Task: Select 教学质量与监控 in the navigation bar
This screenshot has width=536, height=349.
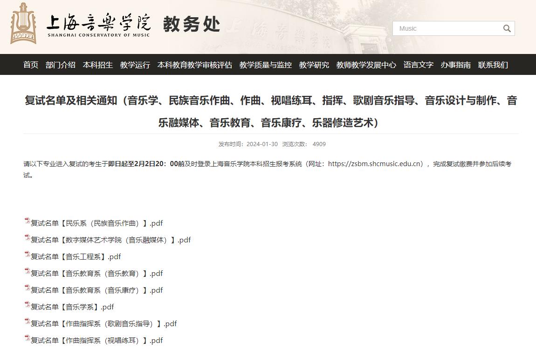Action: [265, 65]
